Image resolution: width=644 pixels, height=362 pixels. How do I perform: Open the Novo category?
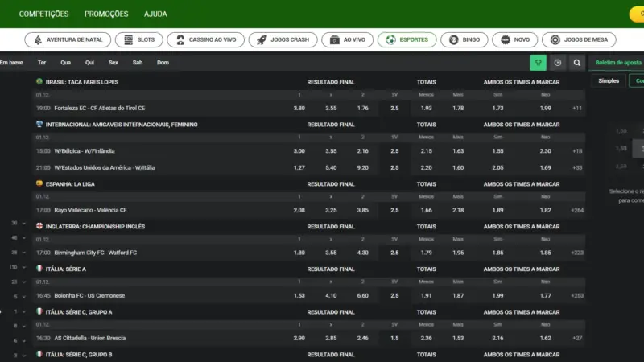coord(515,39)
